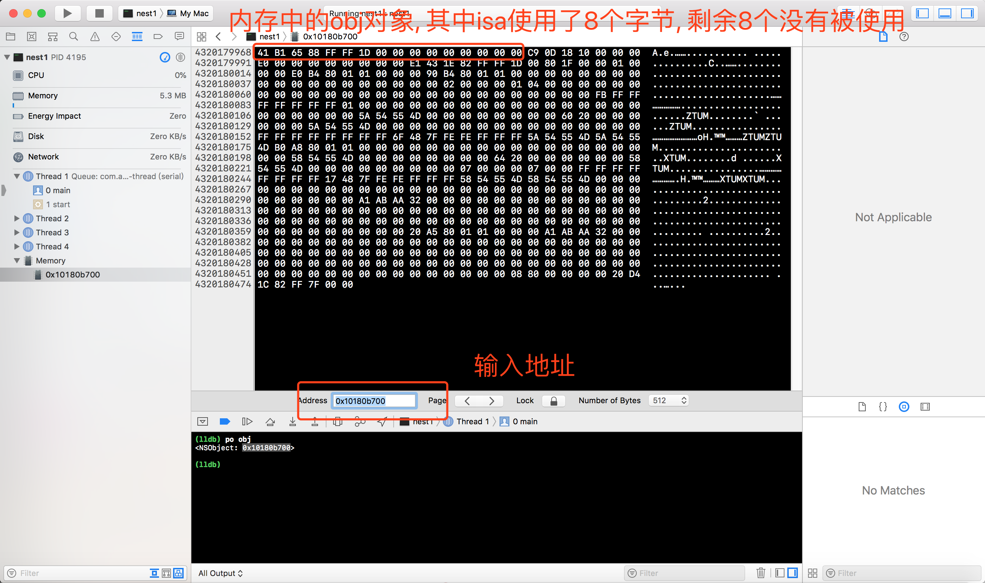Click the Run play button

(x=67, y=13)
